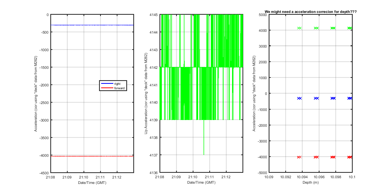This screenshot has width=389, height=194.
Task: Click the "4145" y tick label
Action: coord(154,15)
